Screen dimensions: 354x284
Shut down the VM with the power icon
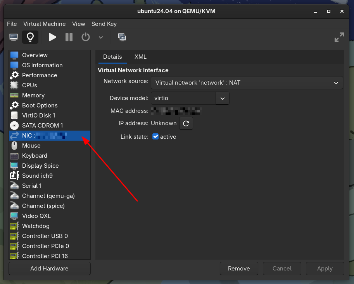pyautogui.click(x=85, y=37)
